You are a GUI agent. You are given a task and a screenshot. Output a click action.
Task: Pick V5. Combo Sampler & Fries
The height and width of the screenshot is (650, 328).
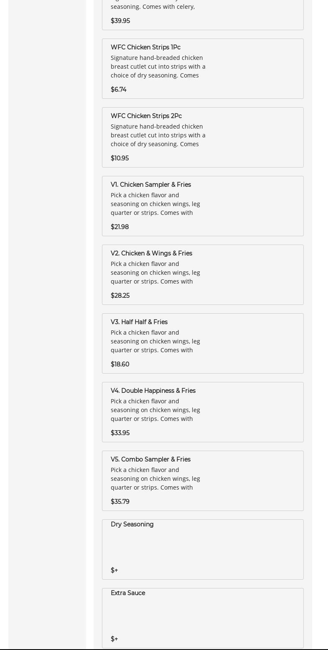pos(203,481)
